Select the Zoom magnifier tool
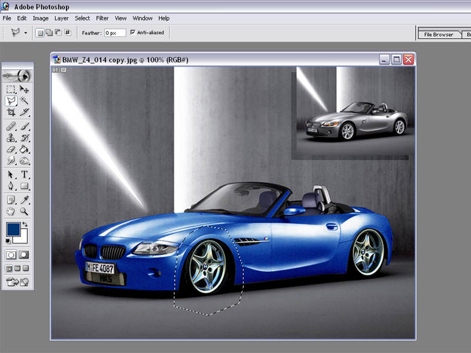Viewport: 471px width, 353px height. click(x=24, y=211)
